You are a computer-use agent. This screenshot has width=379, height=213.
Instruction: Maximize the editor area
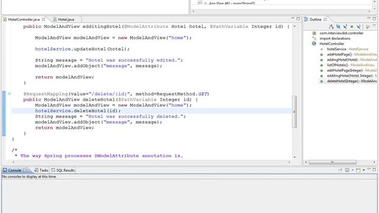point(298,18)
